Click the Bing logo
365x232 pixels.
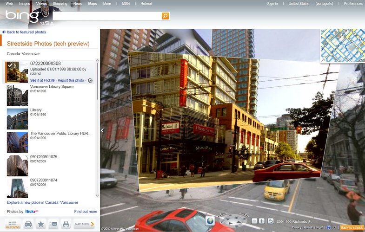pyautogui.click(x=22, y=16)
